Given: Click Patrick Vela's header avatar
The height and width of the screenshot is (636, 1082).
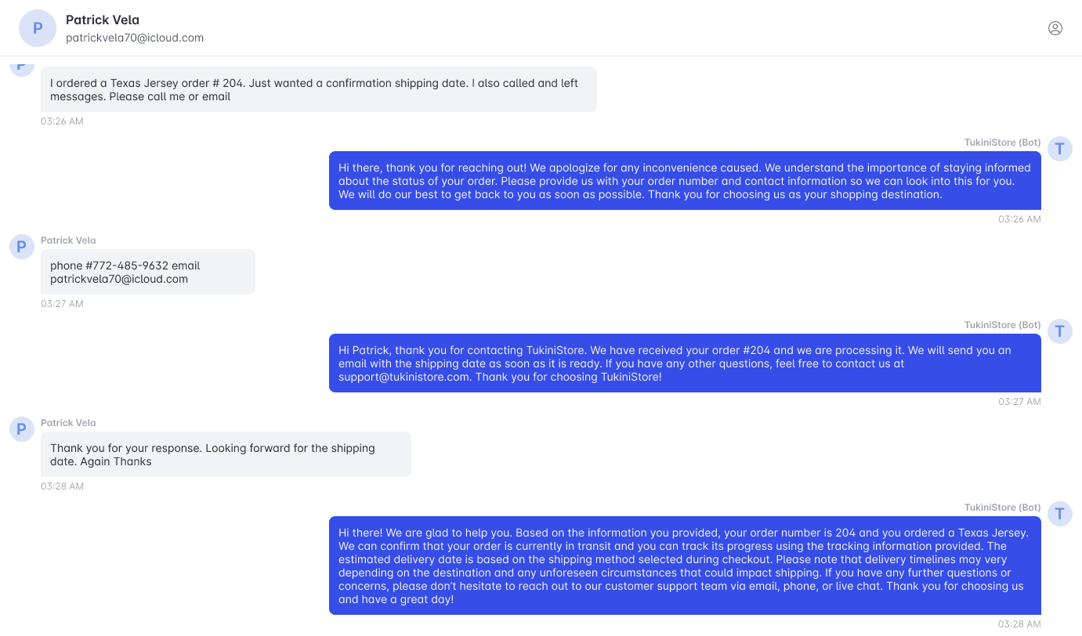Looking at the screenshot, I should (x=38, y=28).
